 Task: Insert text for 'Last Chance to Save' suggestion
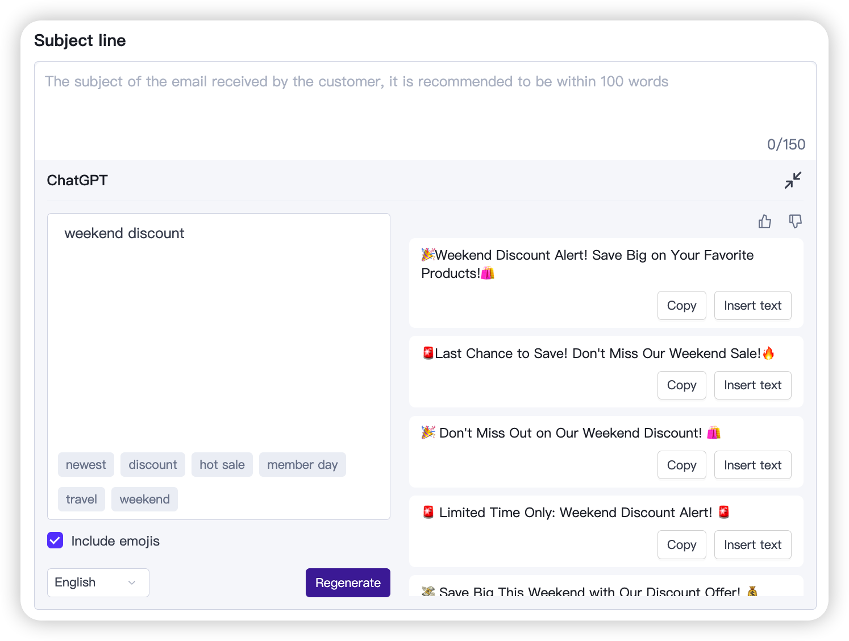[x=752, y=385]
